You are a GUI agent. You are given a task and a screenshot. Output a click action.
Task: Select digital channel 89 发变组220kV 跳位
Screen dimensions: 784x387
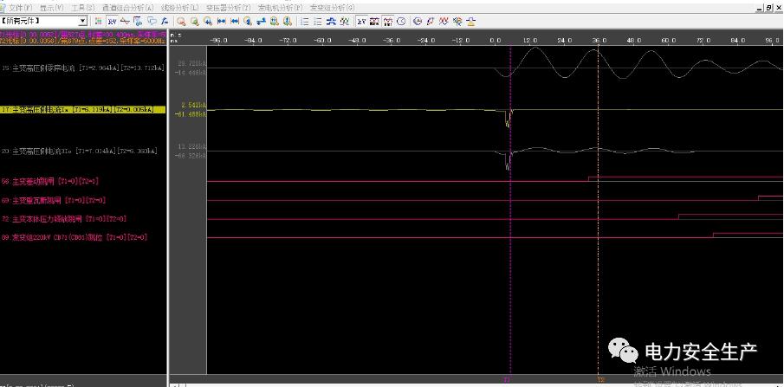(75, 237)
